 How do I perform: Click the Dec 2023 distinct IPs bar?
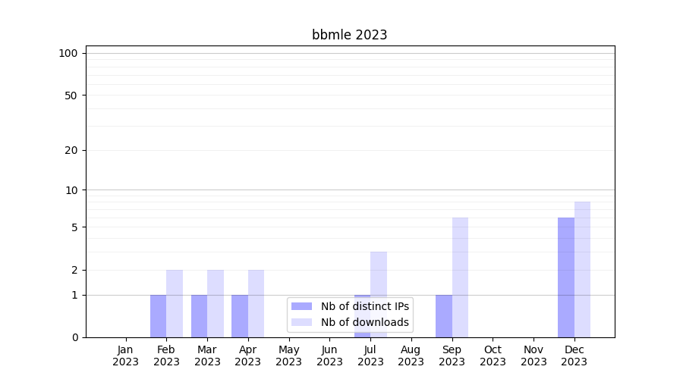566,277
